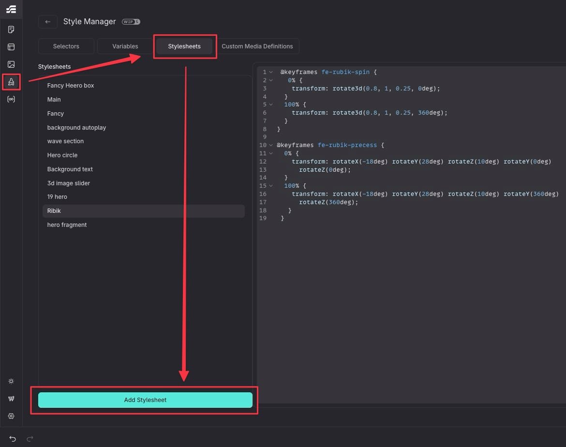
Task: Click the Style Manager title
Action: pos(89,22)
